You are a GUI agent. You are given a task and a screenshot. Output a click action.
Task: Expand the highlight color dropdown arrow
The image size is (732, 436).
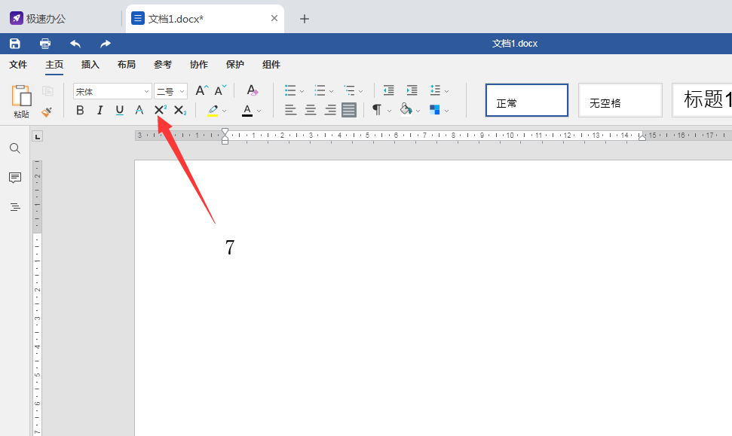[225, 111]
